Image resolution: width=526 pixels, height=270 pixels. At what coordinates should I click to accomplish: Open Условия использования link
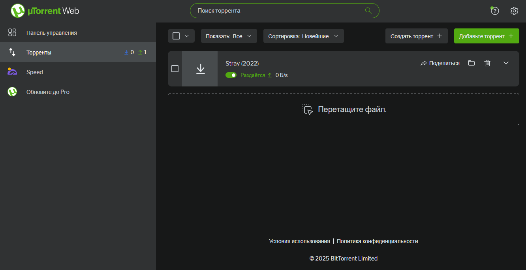(299, 241)
